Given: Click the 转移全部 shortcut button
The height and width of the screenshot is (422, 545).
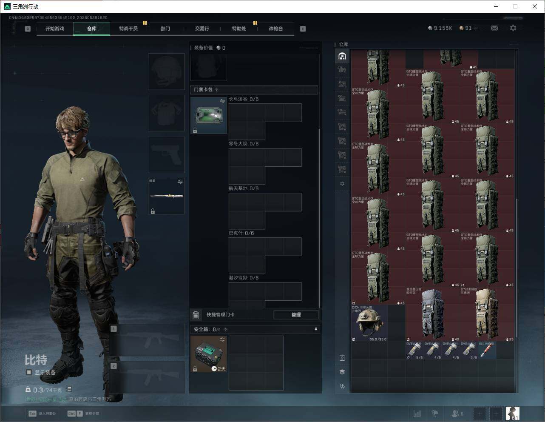Looking at the screenshot, I should click(83, 413).
